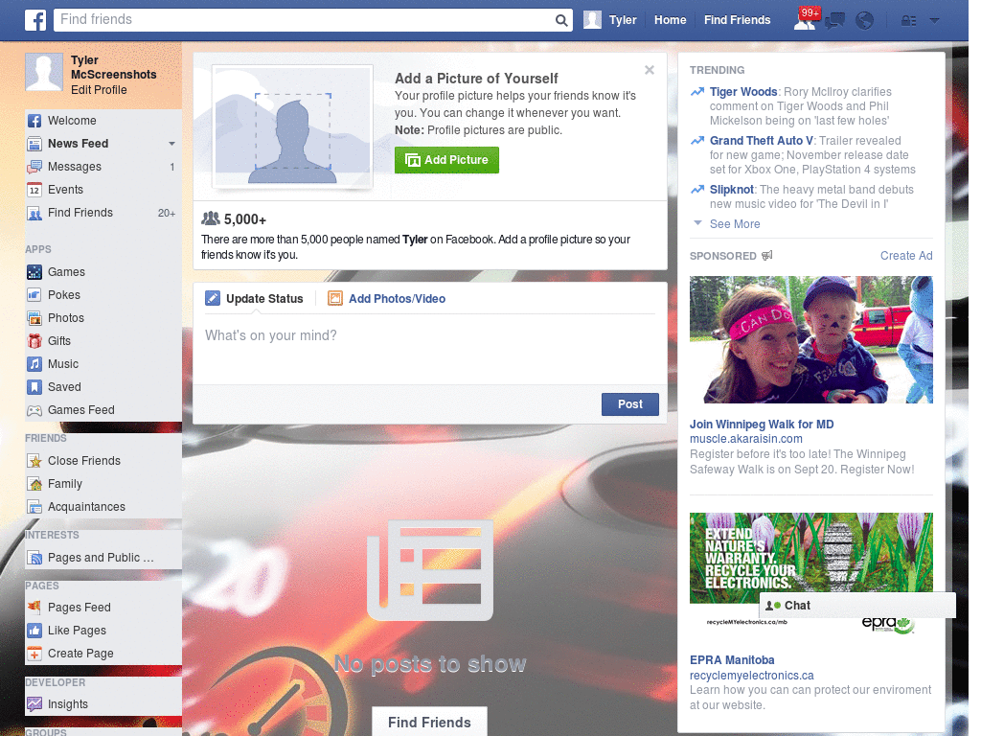Open the Saved bookmark icon
The height and width of the screenshot is (736, 981).
[x=34, y=387]
